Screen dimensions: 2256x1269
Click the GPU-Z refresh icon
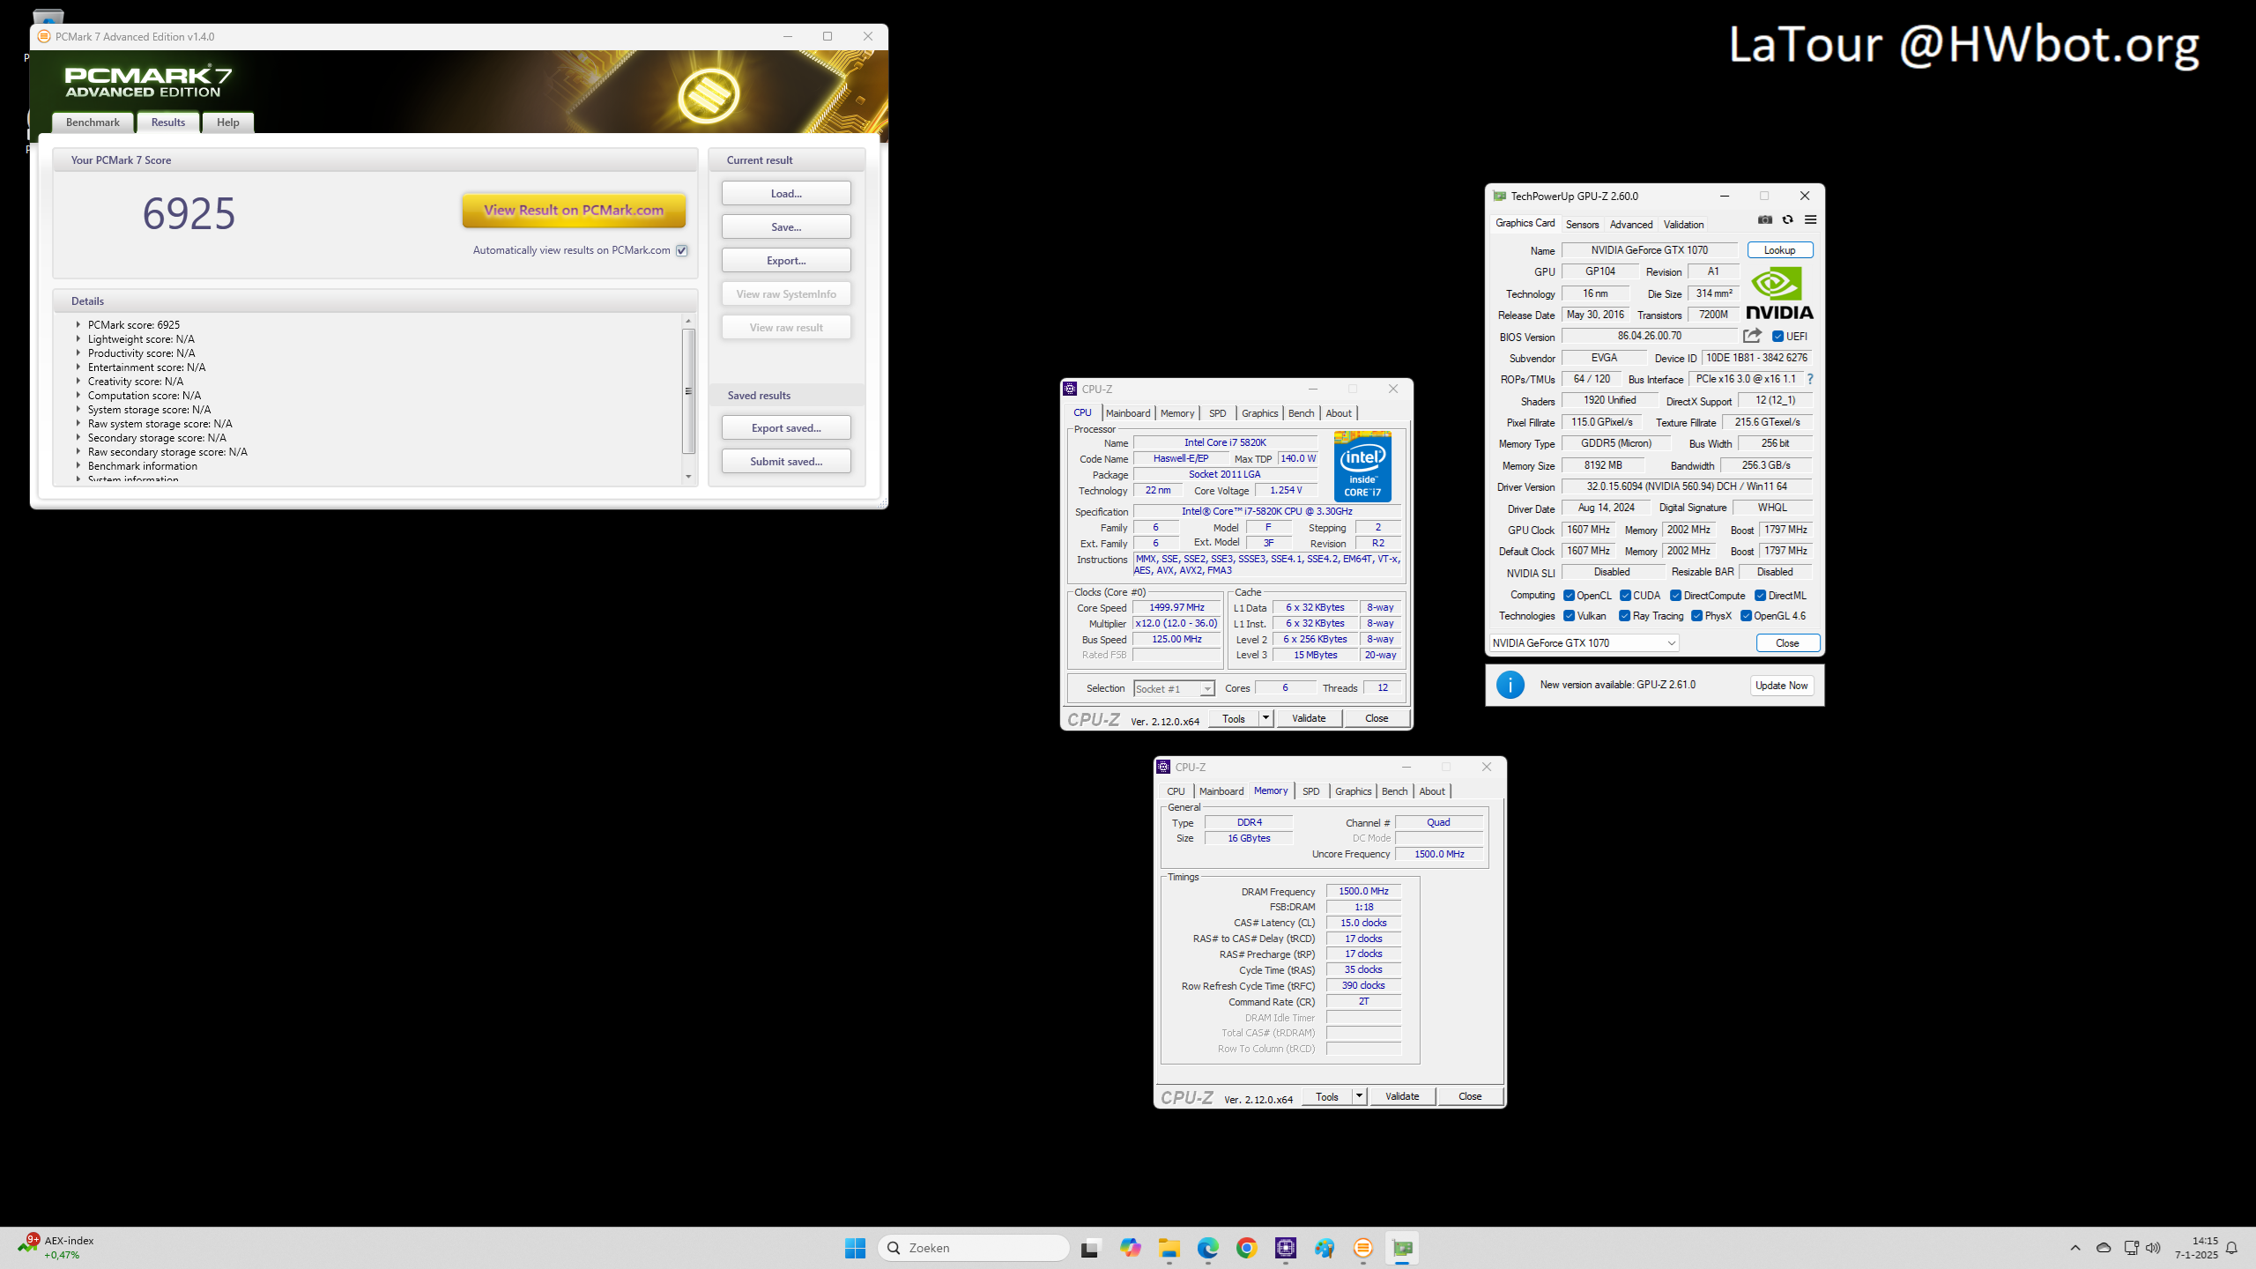[x=1787, y=219]
